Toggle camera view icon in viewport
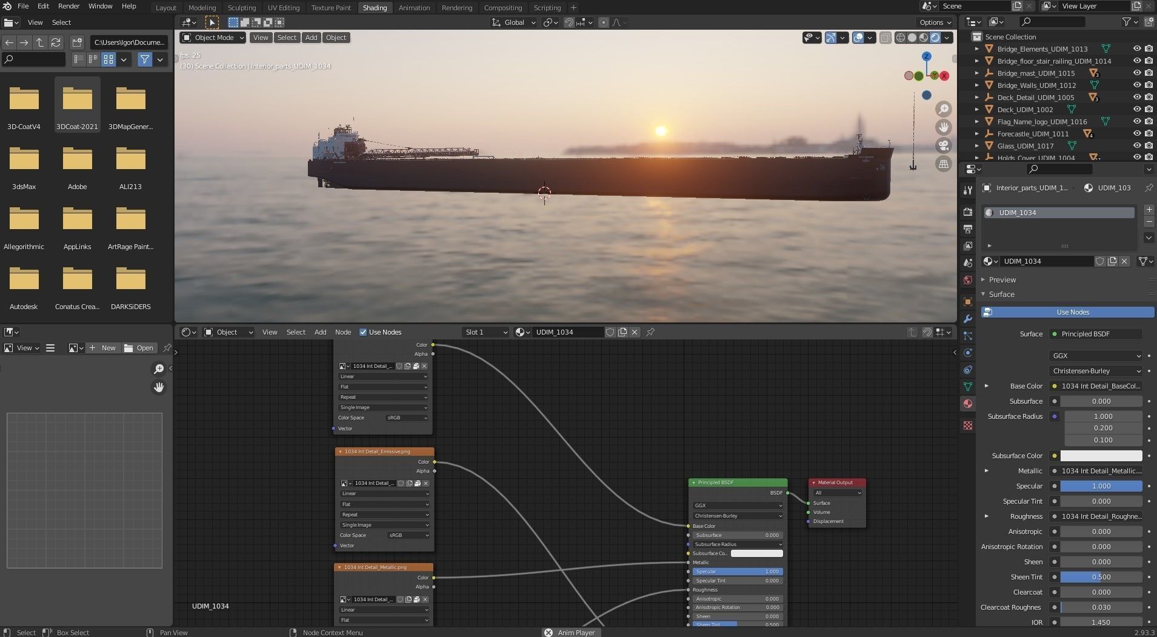The width and height of the screenshot is (1157, 637). pyautogui.click(x=943, y=145)
